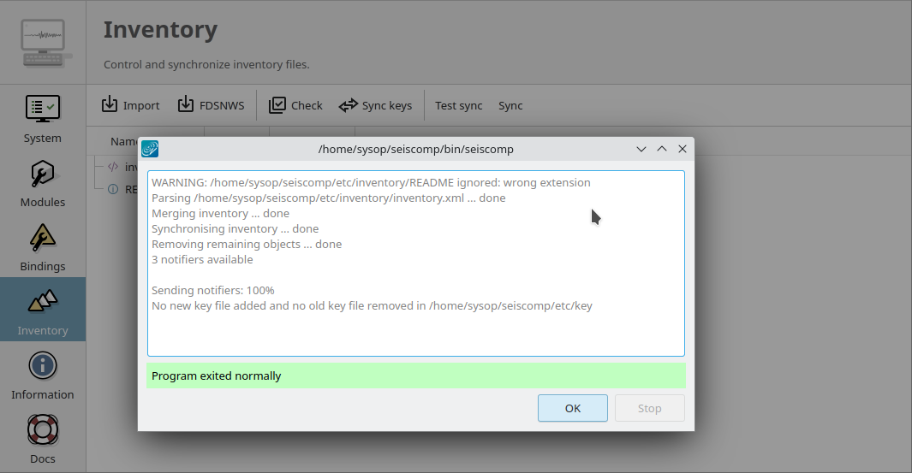Click the seiscomp dialog title icon

pos(150,149)
